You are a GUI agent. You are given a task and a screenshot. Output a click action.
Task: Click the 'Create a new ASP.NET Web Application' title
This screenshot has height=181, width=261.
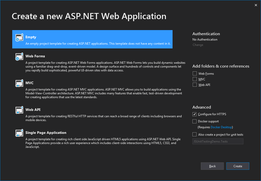pos(89,16)
